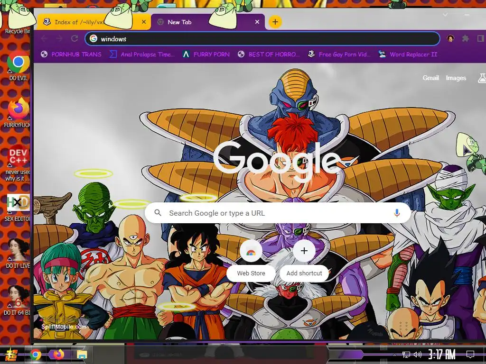Click the back navigation arrow
Screen dimensions: 486x364
44,39
